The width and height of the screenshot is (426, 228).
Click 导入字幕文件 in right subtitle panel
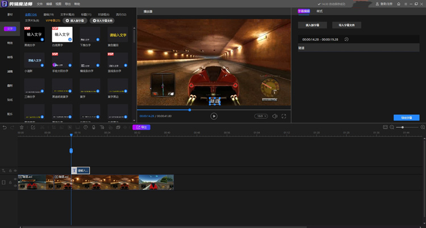coord(346,25)
